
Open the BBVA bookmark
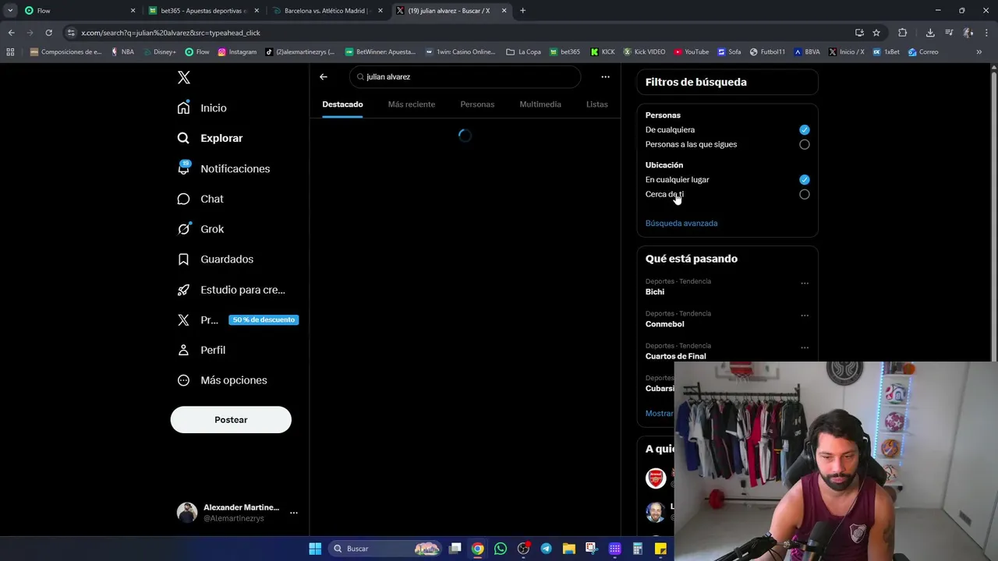pos(807,52)
